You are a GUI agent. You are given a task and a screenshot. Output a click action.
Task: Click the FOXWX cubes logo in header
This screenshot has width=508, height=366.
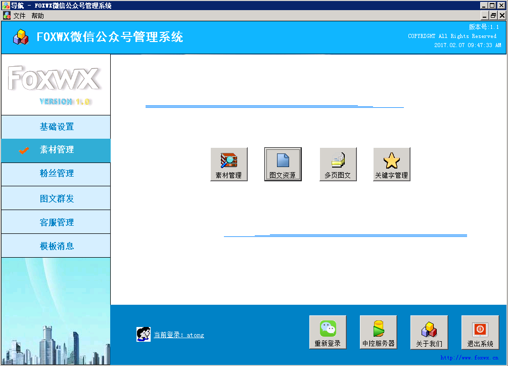pos(21,37)
